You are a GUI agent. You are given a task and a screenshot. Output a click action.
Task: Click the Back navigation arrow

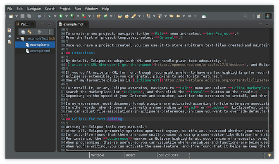point(178,16)
